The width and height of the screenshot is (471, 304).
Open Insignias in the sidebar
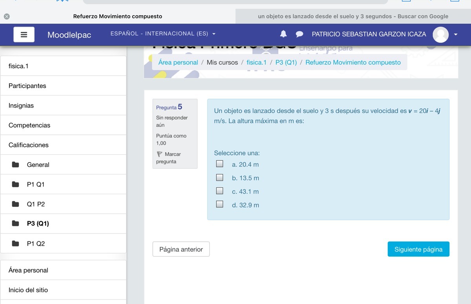click(x=63, y=105)
